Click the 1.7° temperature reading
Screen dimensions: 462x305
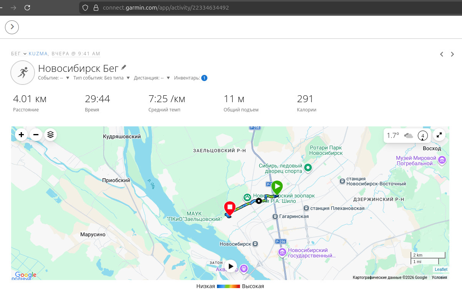(393, 135)
